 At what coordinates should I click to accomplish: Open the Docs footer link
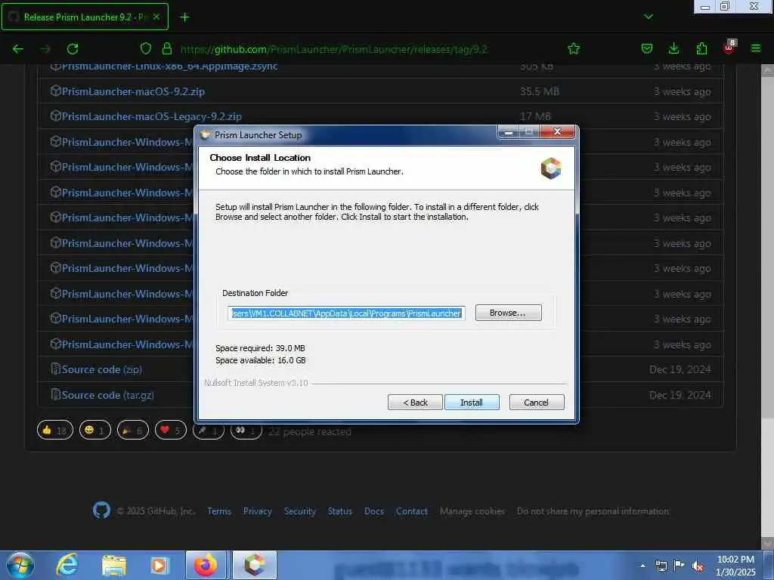[x=373, y=511]
